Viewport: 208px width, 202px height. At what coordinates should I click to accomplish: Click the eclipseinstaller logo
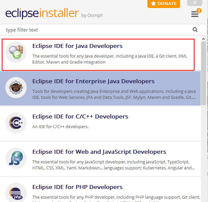coord(42,14)
